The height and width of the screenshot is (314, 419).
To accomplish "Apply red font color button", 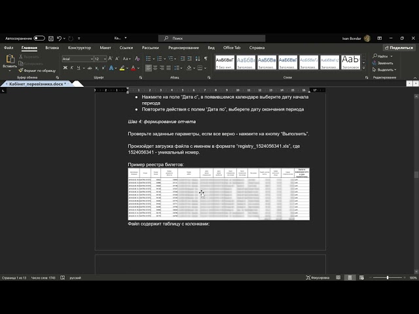I will coord(133,68).
